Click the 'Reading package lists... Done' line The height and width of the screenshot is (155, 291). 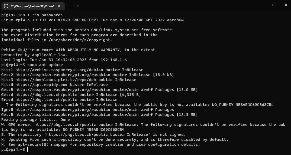[36, 120]
